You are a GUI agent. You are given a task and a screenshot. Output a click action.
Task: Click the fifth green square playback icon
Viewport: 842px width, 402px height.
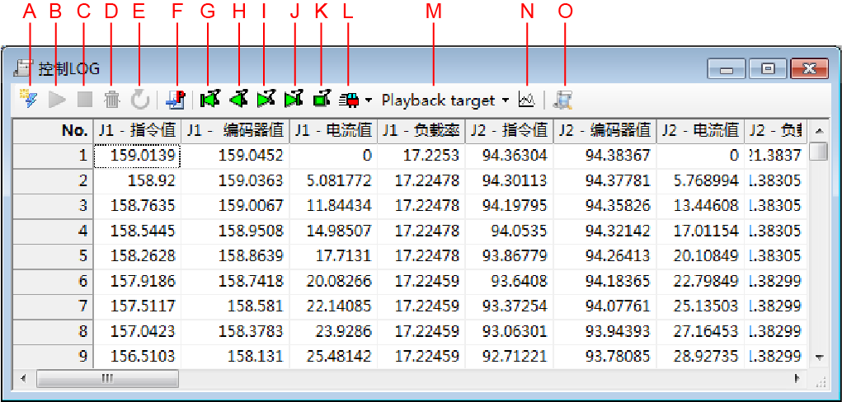tap(322, 100)
